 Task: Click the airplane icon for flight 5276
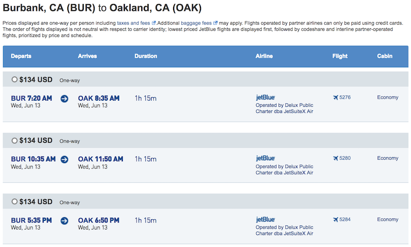point(335,98)
